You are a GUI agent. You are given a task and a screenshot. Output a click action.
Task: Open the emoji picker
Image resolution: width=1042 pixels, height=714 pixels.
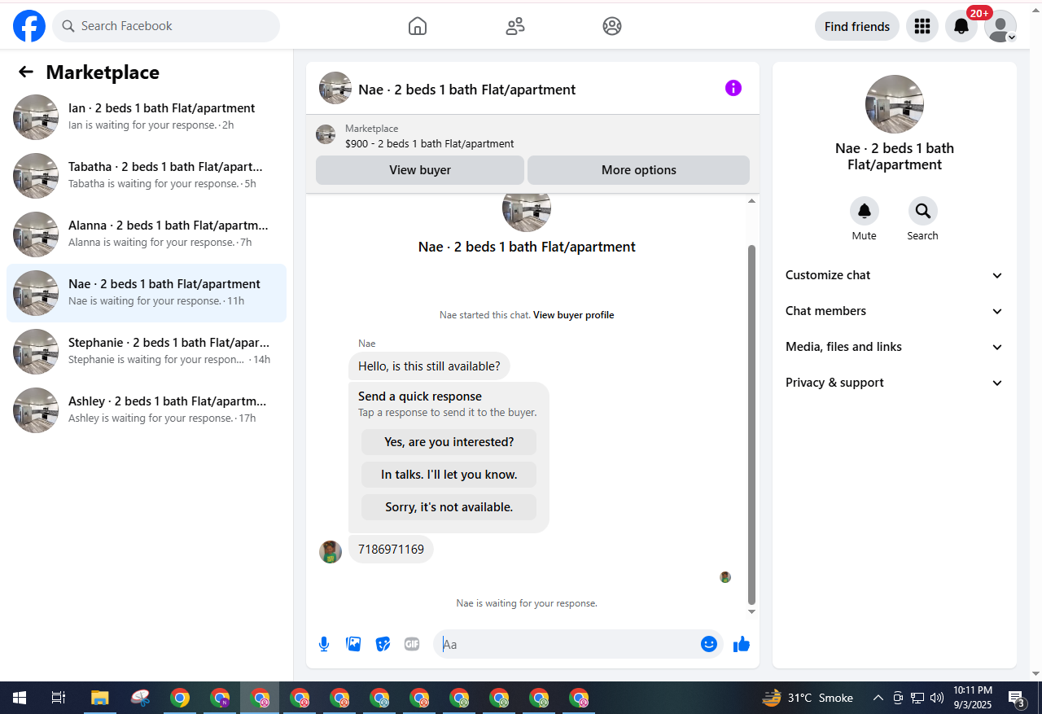click(709, 644)
